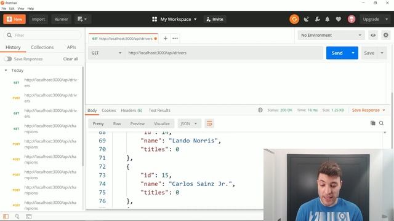Select the response Headers (6) tab
394x221 pixels.
point(131,110)
